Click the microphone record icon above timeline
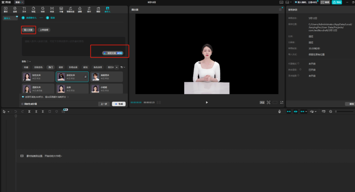The width and height of the screenshot is (355, 192). click(x=279, y=112)
